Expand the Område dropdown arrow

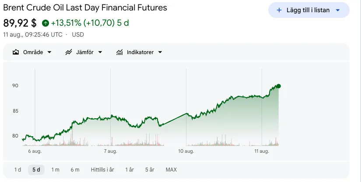[49, 52]
